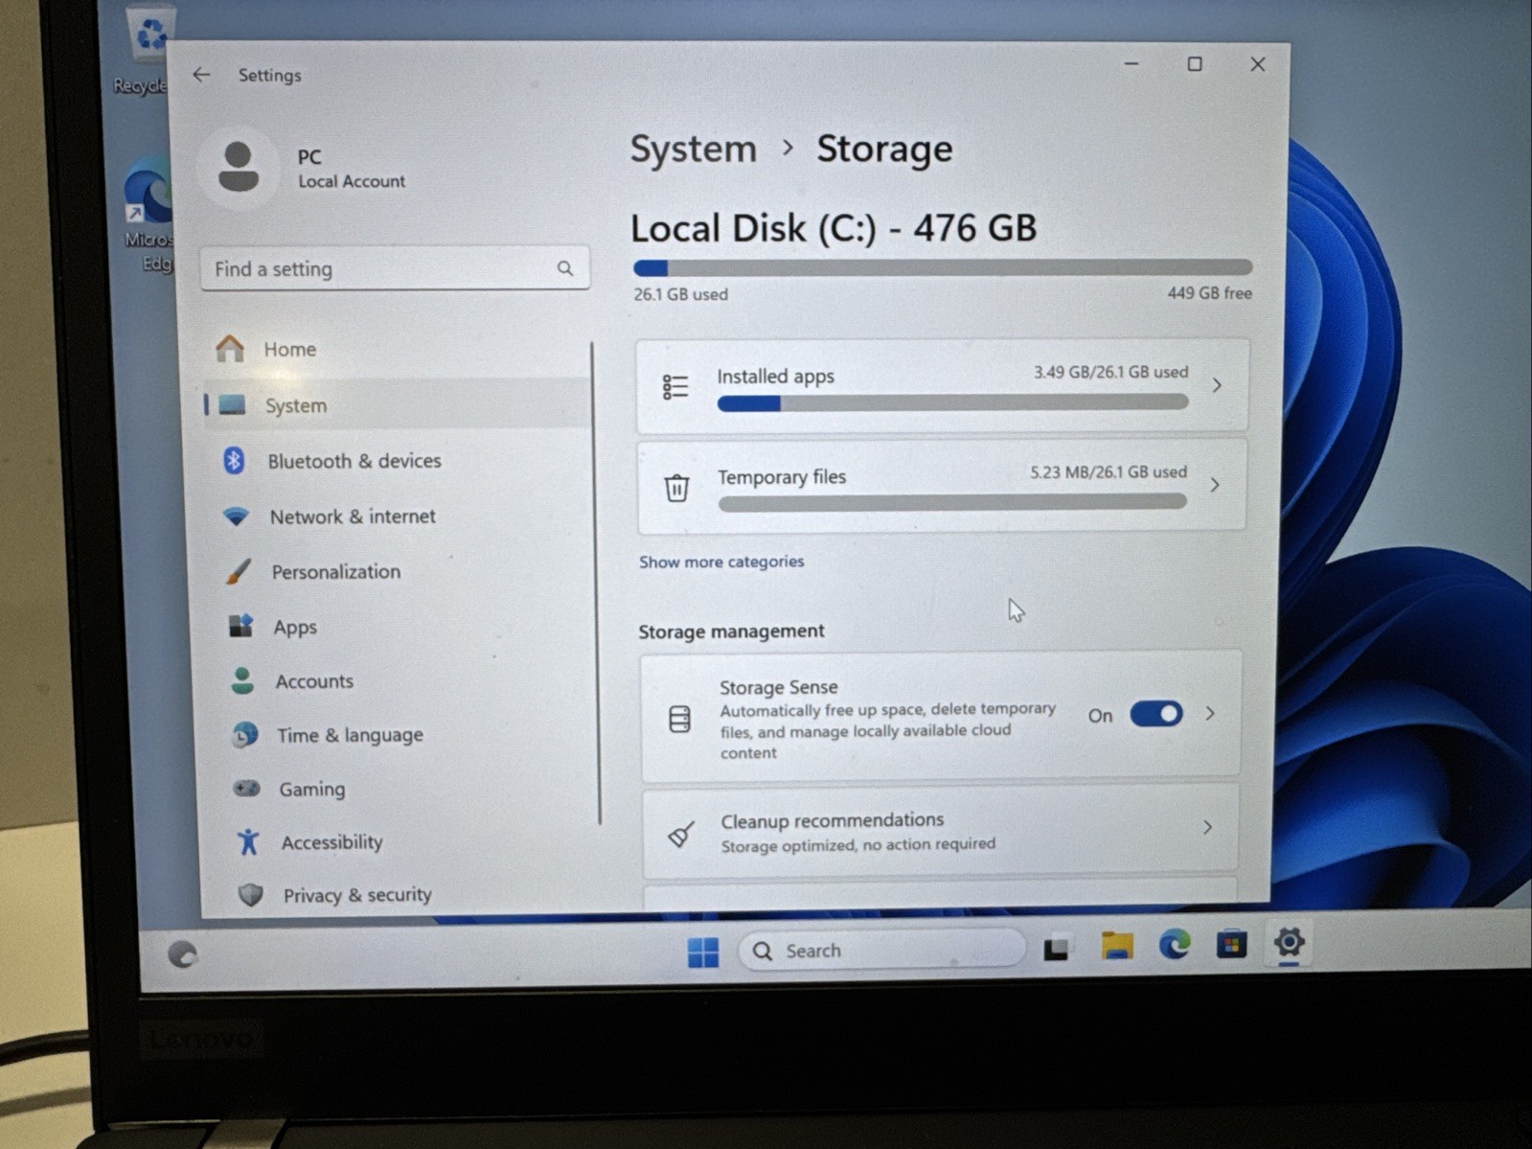This screenshot has height=1149, width=1532.
Task: Click the Bluetooth icon in sidebar
Action: pos(234,461)
